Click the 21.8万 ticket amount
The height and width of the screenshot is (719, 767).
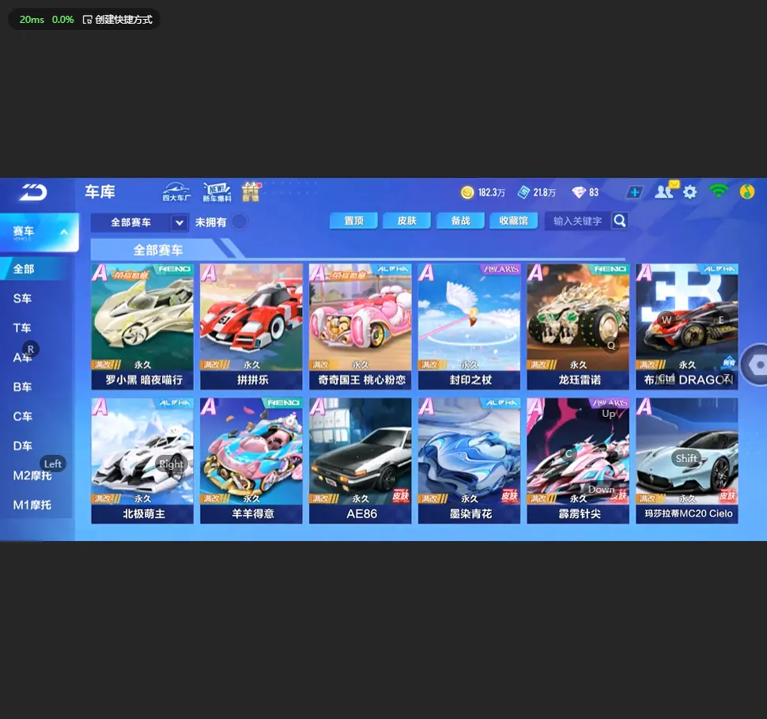click(x=545, y=192)
